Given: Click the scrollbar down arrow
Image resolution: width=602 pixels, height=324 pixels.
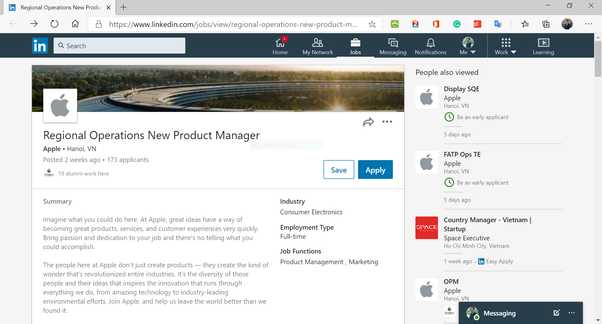Looking at the screenshot, I should click(598, 320).
